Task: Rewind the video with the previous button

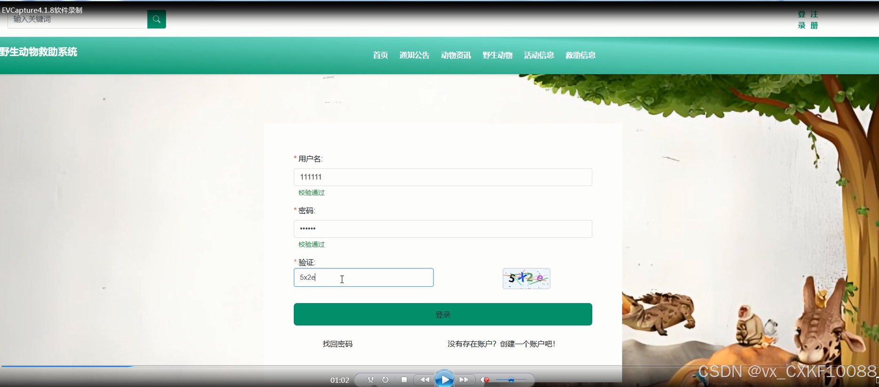Action: pyautogui.click(x=424, y=380)
